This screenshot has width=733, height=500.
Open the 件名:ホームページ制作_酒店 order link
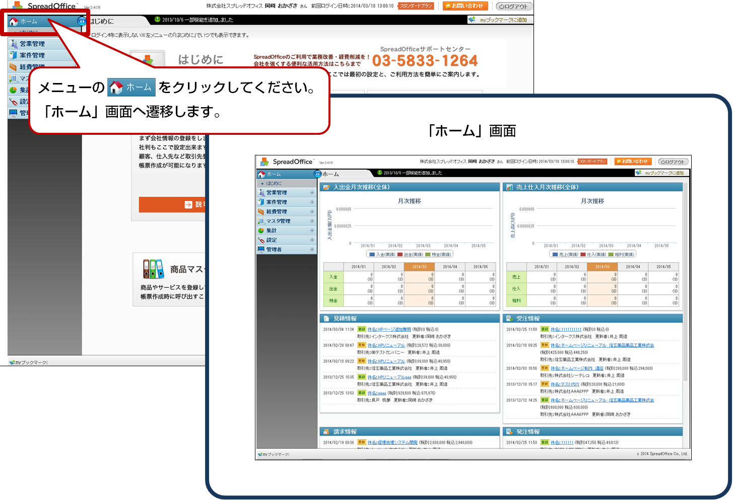pyautogui.click(x=576, y=368)
